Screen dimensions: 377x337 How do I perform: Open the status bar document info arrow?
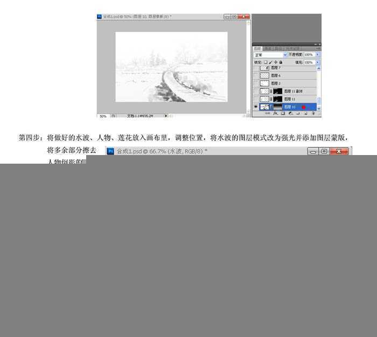click(166, 116)
